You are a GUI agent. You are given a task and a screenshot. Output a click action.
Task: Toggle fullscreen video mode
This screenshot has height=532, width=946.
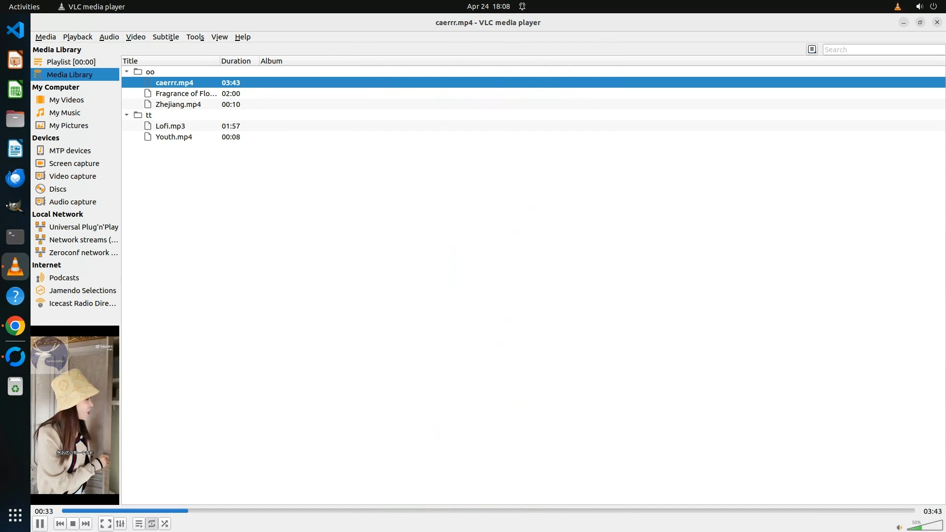click(105, 524)
